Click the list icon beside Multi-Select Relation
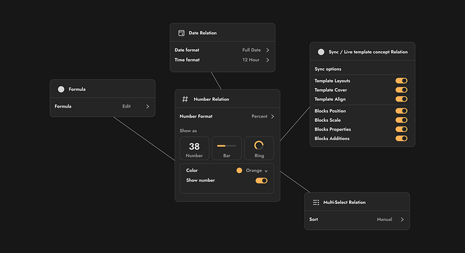 click(316, 203)
